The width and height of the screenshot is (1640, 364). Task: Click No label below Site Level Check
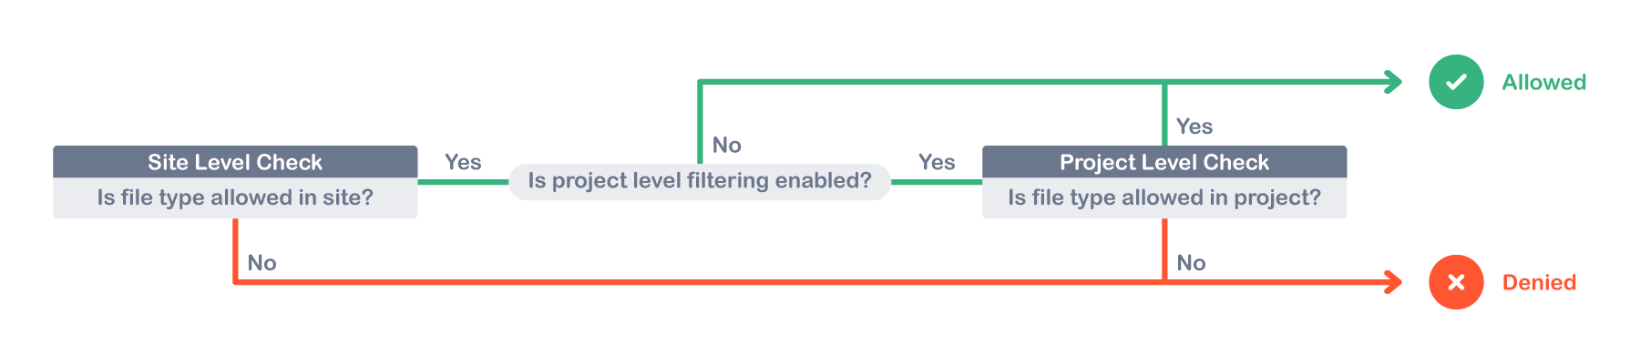click(x=261, y=263)
